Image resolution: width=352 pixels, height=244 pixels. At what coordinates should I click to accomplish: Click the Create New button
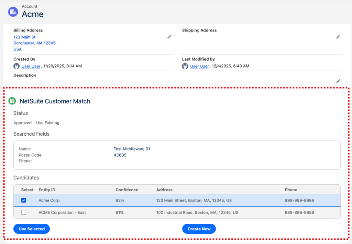coord(199,229)
